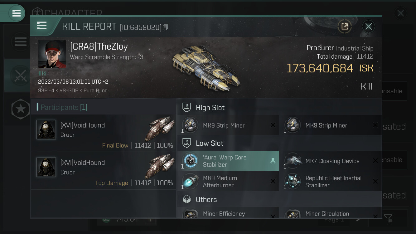
Task: Open VoidHound Top Damage participant entry
Action: coord(103,171)
